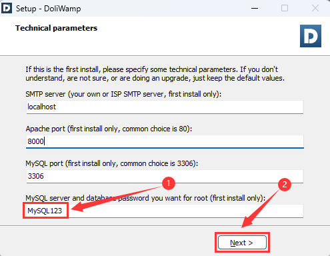
Task: Focus the Apache port field
Action: tap(165, 141)
